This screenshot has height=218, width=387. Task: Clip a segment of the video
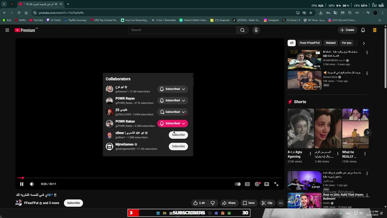coord(267,203)
